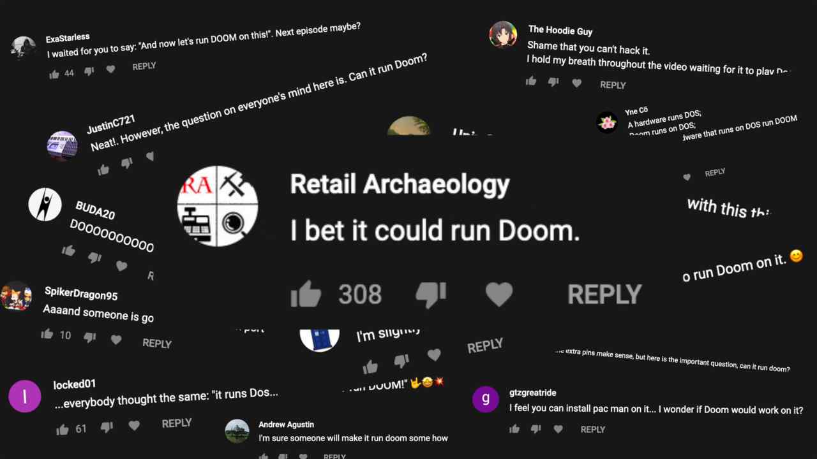
Task: Reply to the ExaStarless comment
Action: tap(144, 66)
